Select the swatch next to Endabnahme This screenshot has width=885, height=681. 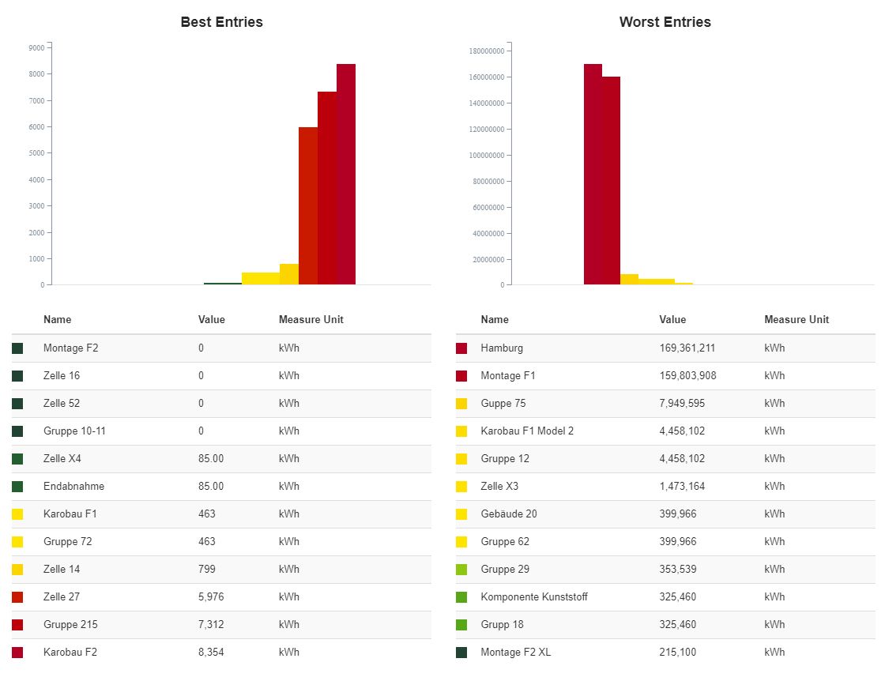[x=17, y=487]
